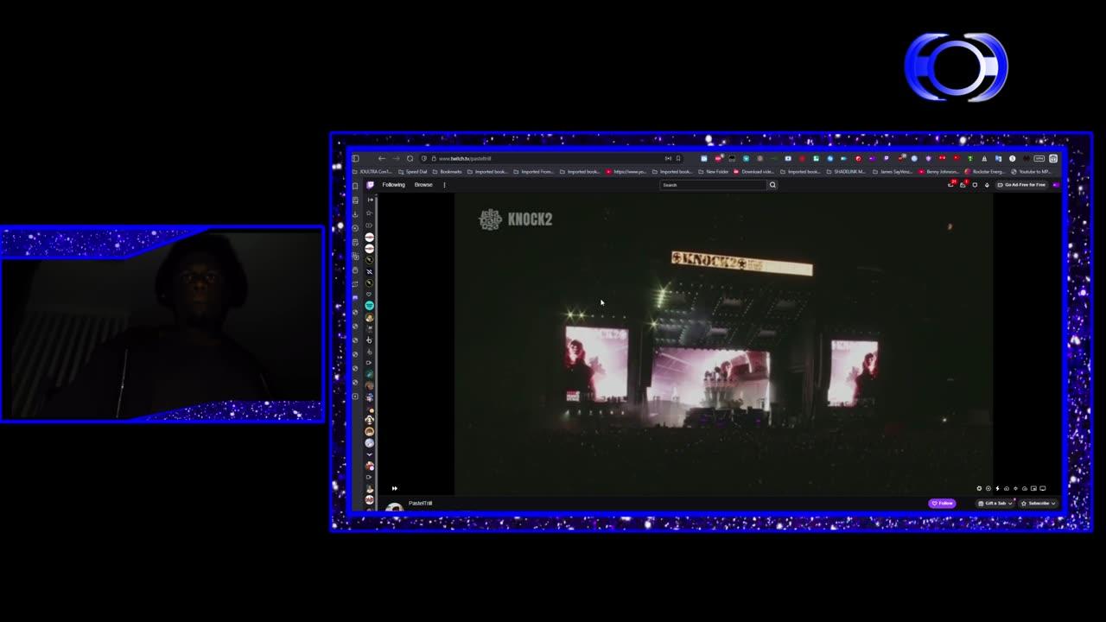Open the teal circular sidebar app icon

tap(370, 305)
